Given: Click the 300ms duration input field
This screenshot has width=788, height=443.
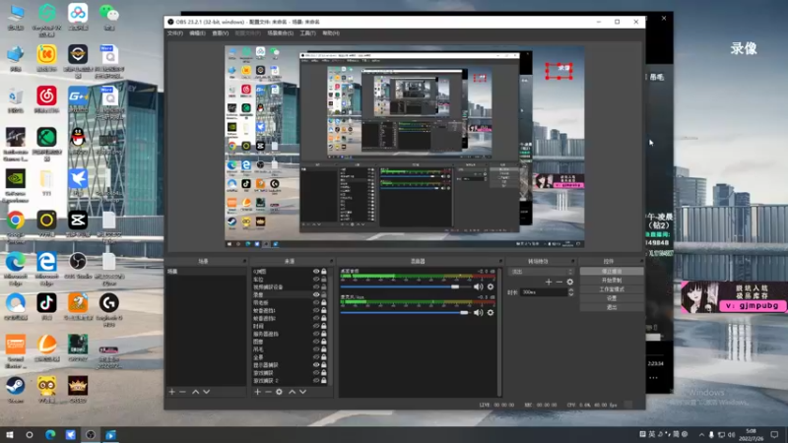Looking at the screenshot, I should (x=545, y=292).
